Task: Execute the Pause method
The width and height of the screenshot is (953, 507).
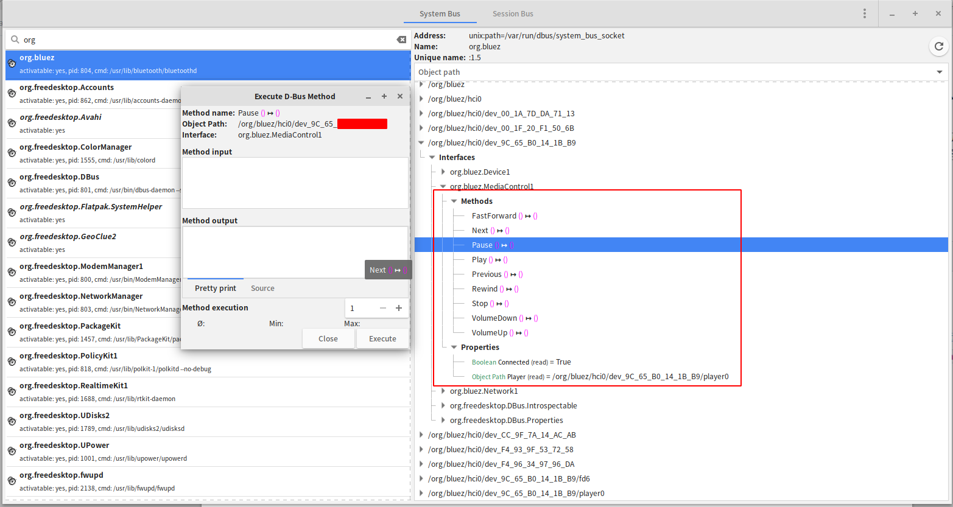Action: 382,338
